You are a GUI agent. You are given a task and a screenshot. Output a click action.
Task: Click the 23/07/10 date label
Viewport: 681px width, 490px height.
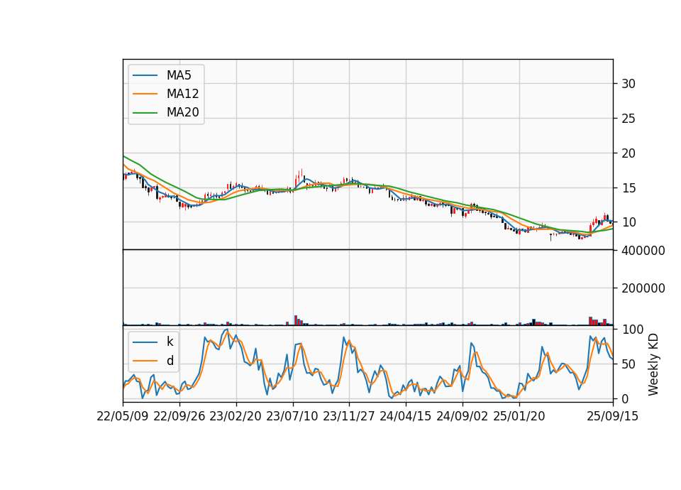click(x=292, y=416)
